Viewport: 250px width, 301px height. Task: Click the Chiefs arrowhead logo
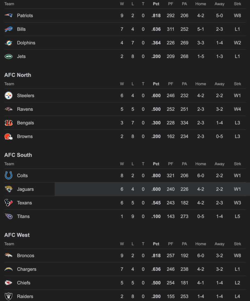point(9,283)
